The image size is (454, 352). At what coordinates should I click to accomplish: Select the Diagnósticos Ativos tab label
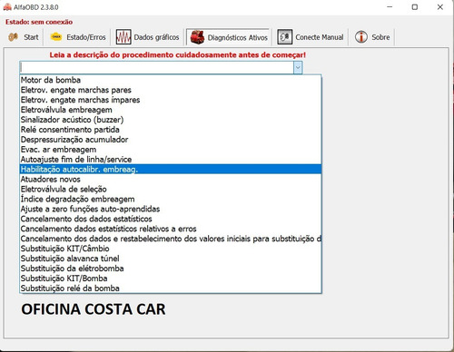coord(238,37)
